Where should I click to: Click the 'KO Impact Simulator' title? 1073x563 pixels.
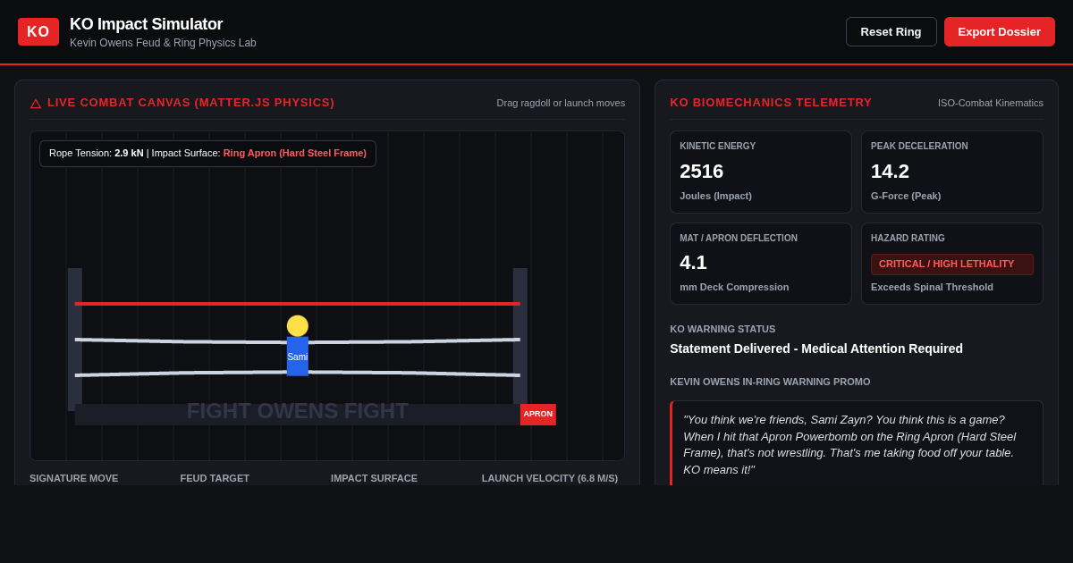point(147,24)
